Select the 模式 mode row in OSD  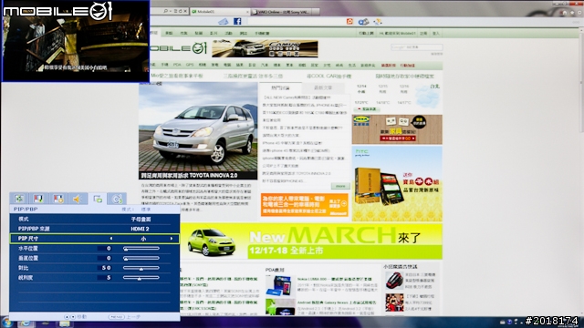(x=95, y=219)
